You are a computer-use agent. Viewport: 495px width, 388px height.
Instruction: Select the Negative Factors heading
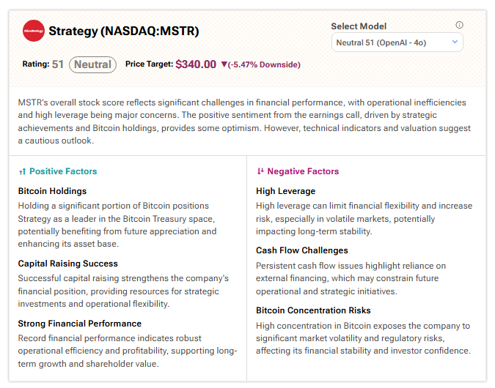pyautogui.click(x=303, y=171)
